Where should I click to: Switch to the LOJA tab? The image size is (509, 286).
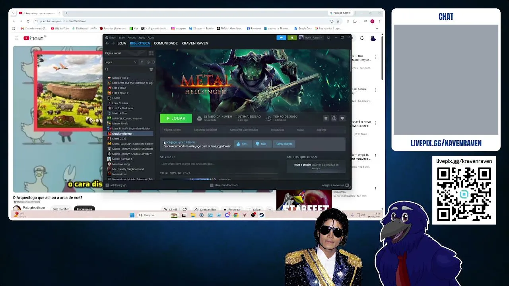(122, 43)
